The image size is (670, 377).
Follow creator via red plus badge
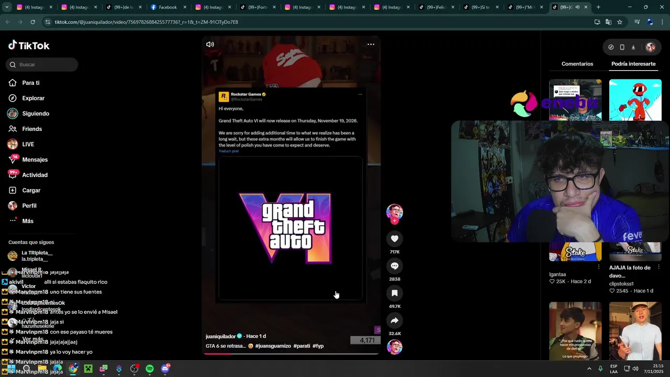coord(395,221)
